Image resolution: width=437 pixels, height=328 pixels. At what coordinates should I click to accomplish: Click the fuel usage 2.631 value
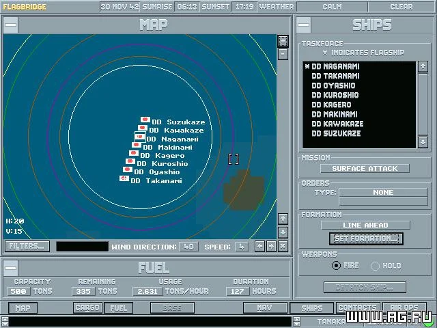click(x=147, y=292)
